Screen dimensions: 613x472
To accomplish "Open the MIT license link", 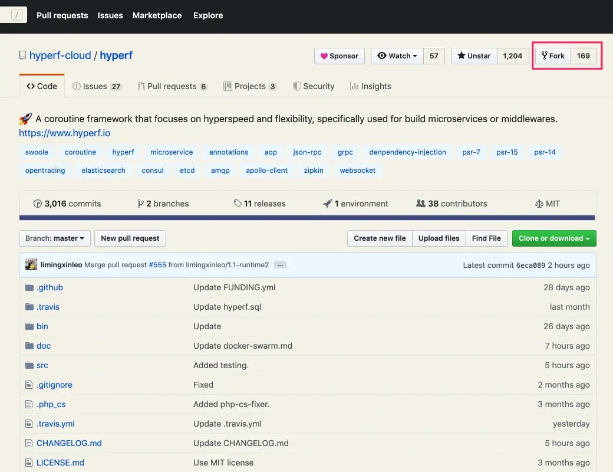I will 548,204.
